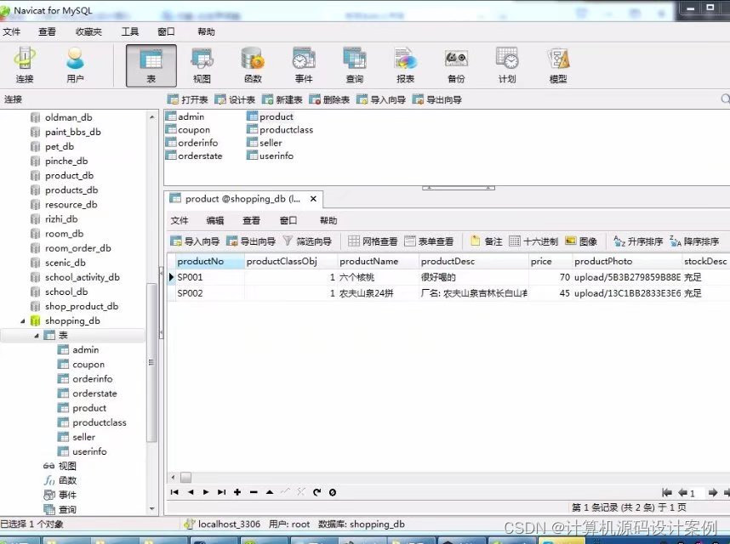Click the stop icon in record navigator
Image resolution: width=730 pixels, height=544 pixels.
(333, 492)
